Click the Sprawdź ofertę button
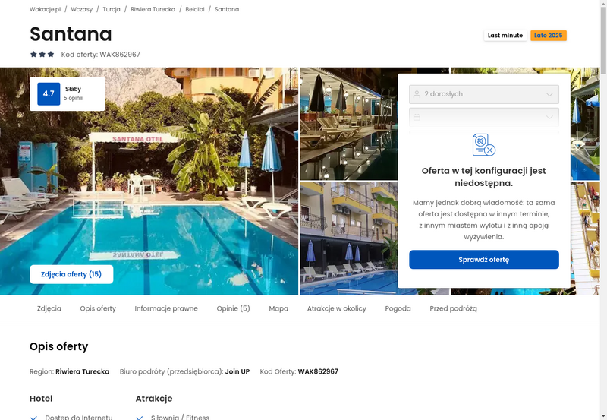The width and height of the screenshot is (607, 420). 484,260
